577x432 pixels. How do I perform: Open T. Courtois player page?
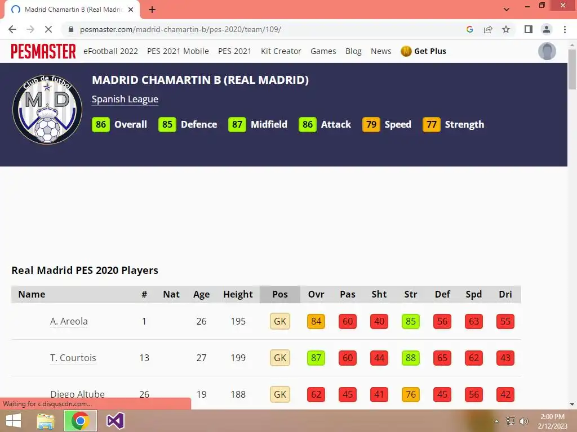73,358
